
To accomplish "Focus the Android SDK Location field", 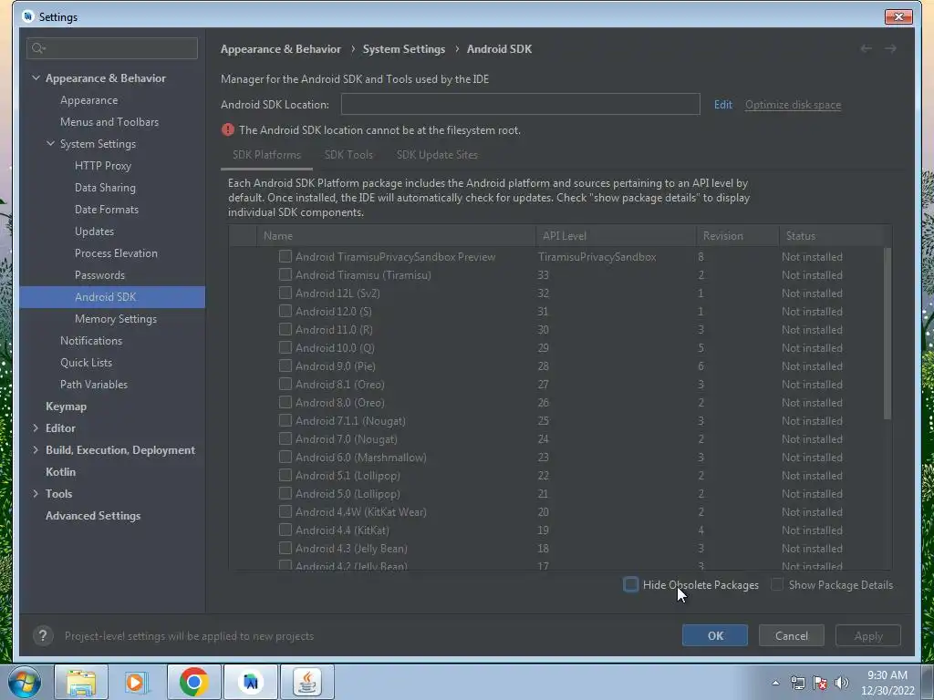I will point(520,104).
